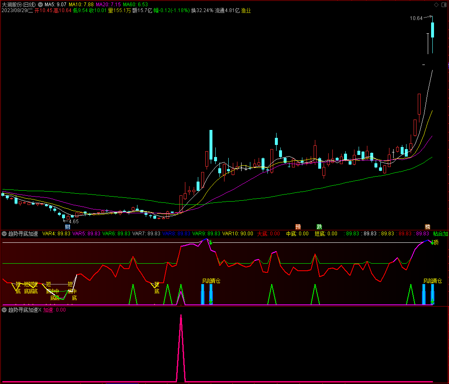Click the green 跌 marker on timeline
This screenshot has width=449, height=384.
click(319, 227)
